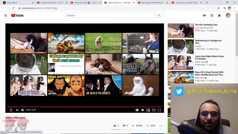Focus the YouTube search box
The height and width of the screenshot is (134, 238).
click(x=110, y=15)
